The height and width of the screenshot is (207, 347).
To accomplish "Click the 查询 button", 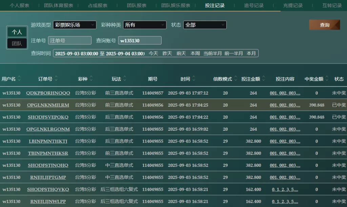I will [x=325, y=25].
